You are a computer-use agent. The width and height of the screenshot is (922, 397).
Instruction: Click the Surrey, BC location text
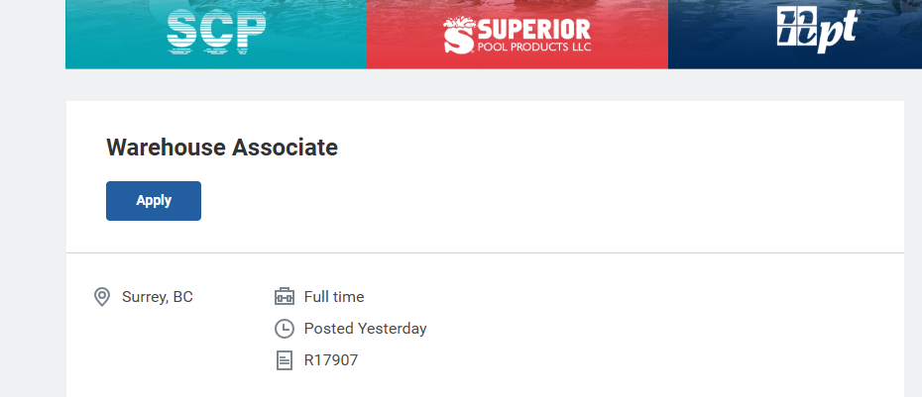157,297
